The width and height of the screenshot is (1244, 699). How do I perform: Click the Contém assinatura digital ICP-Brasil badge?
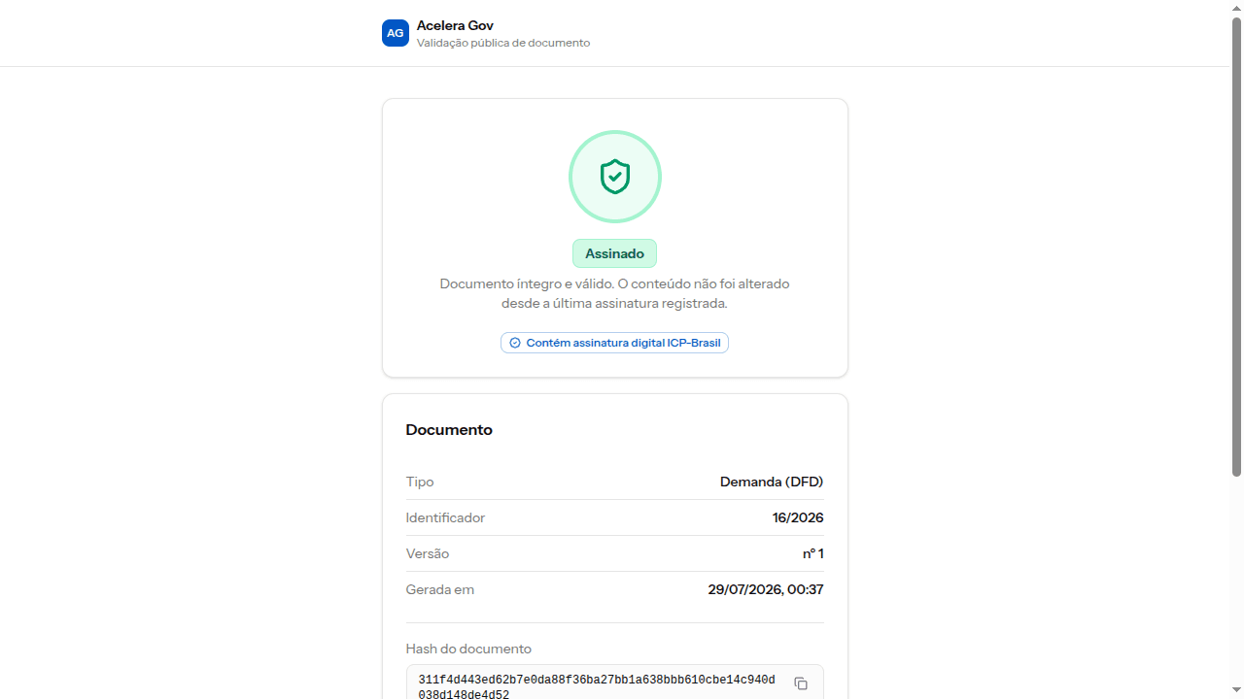pyautogui.click(x=614, y=343)
